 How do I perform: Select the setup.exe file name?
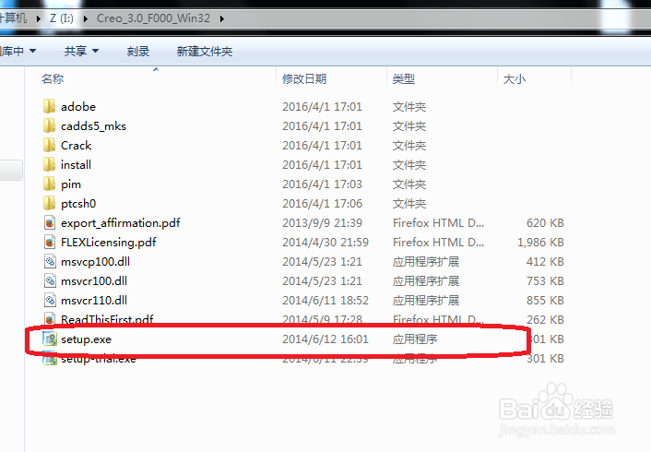tap(86, 339)
